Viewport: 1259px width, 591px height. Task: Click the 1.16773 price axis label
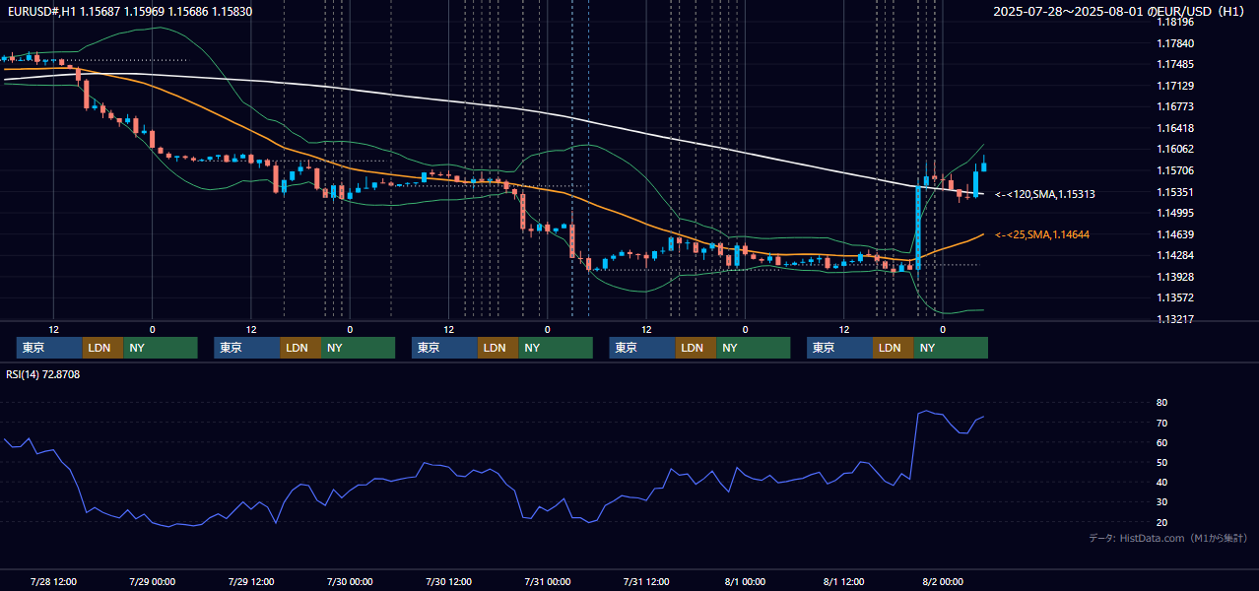click(1174, 106)
